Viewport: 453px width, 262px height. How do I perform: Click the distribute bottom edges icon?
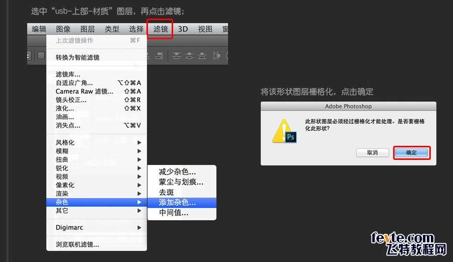point(202,55)
